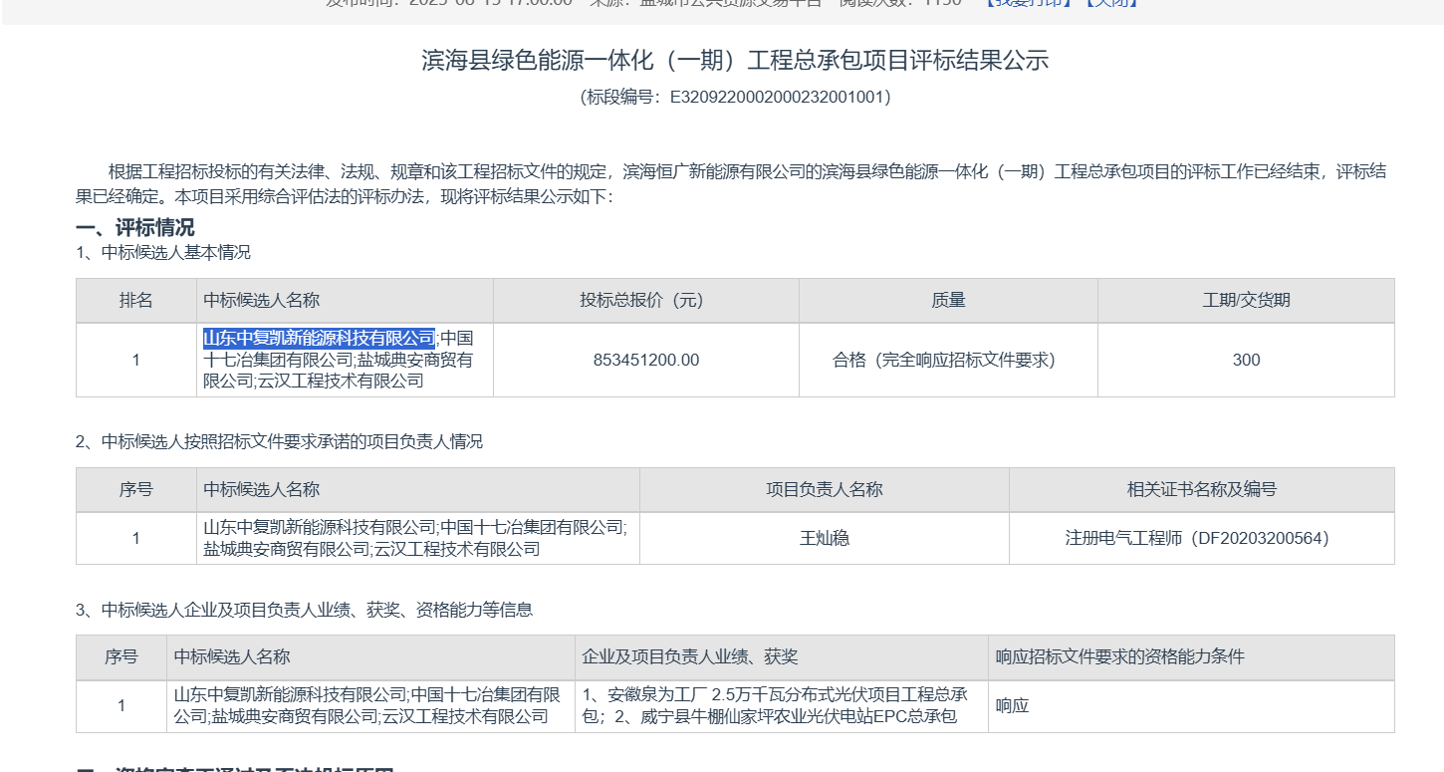Click the 标段编号 E3209220002000232001001 line

pos(735,98)
